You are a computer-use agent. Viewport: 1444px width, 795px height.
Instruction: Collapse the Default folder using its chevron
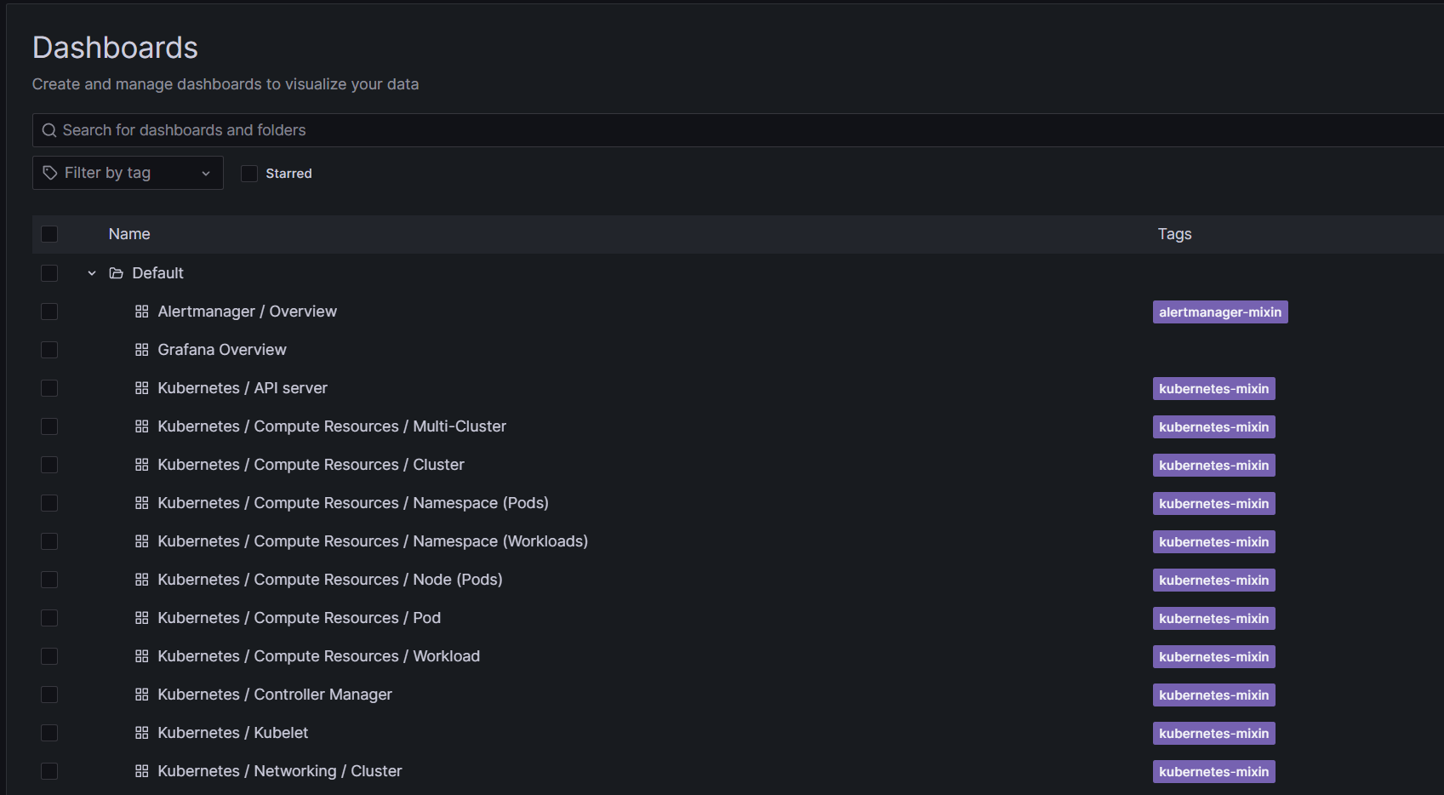coord(92,273)
